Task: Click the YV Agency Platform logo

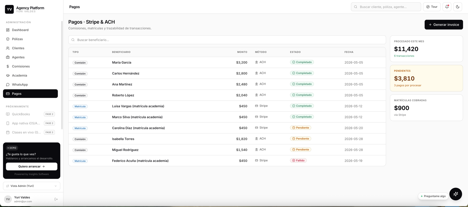Action: (x=9, y=9)
